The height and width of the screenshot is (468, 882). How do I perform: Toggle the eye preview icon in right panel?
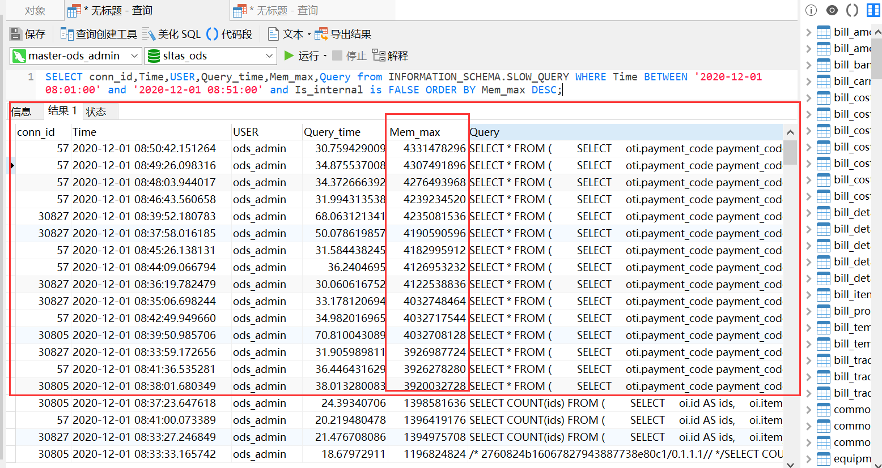(x=832, y=10)
